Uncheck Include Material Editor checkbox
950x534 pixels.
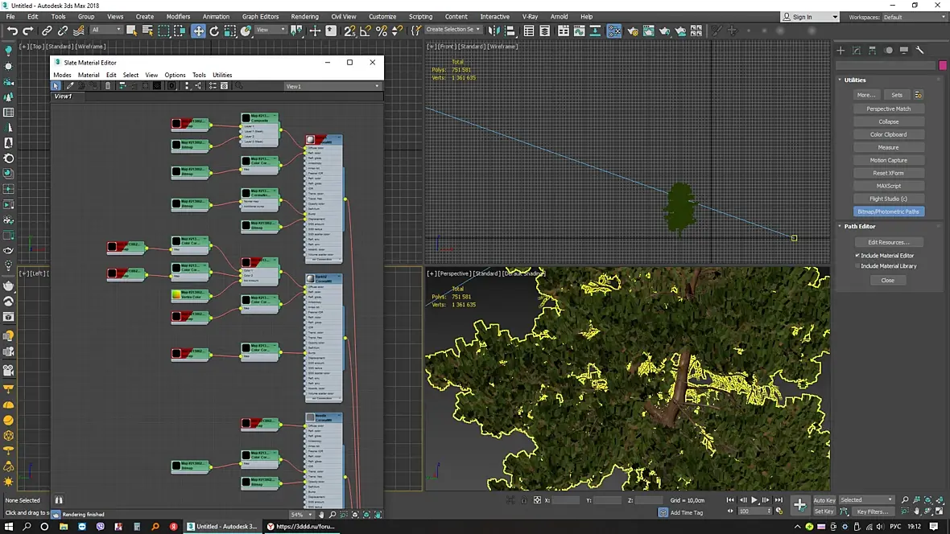coord(857,256)
